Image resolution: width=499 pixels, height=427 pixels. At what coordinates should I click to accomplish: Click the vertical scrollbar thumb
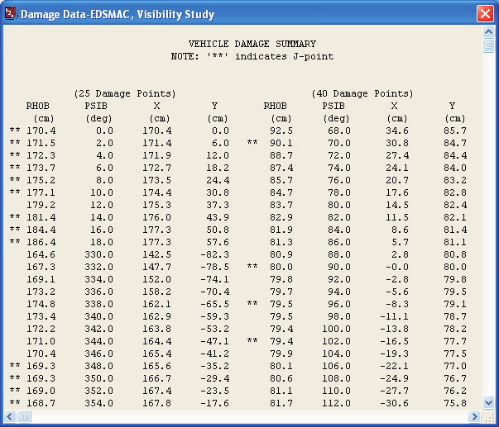[488, 45]
